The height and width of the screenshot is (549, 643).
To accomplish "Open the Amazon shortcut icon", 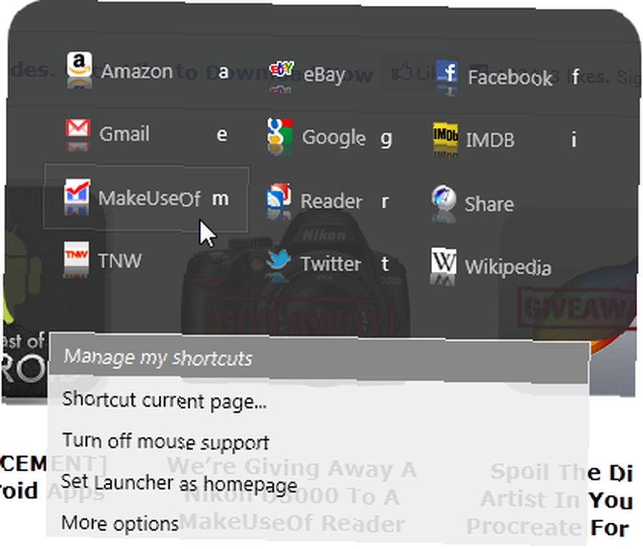I will 79,64.
